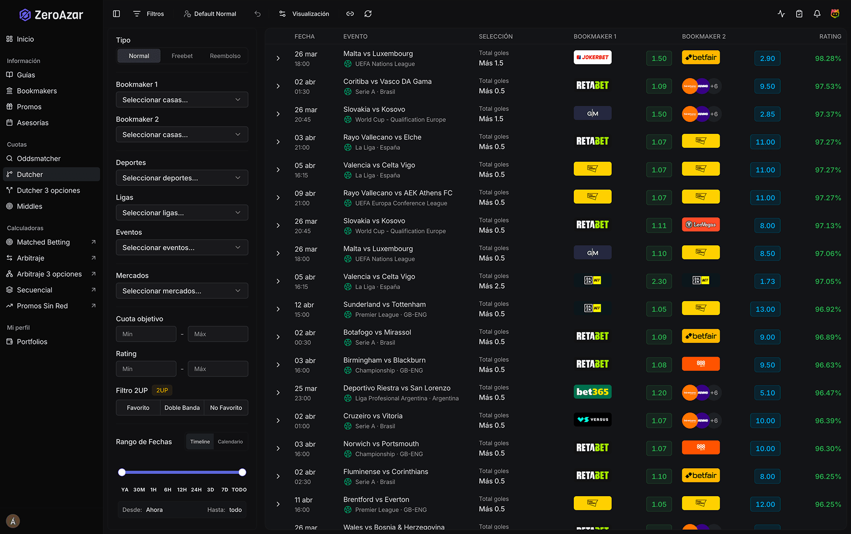Open the Visualización settings

point(304,14)
